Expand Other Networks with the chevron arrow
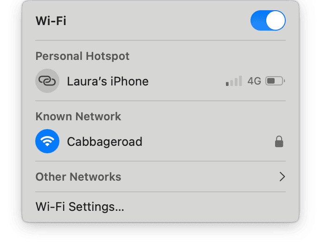The height and width of the screenshot is (248, 321). click(x=282, y=176)
